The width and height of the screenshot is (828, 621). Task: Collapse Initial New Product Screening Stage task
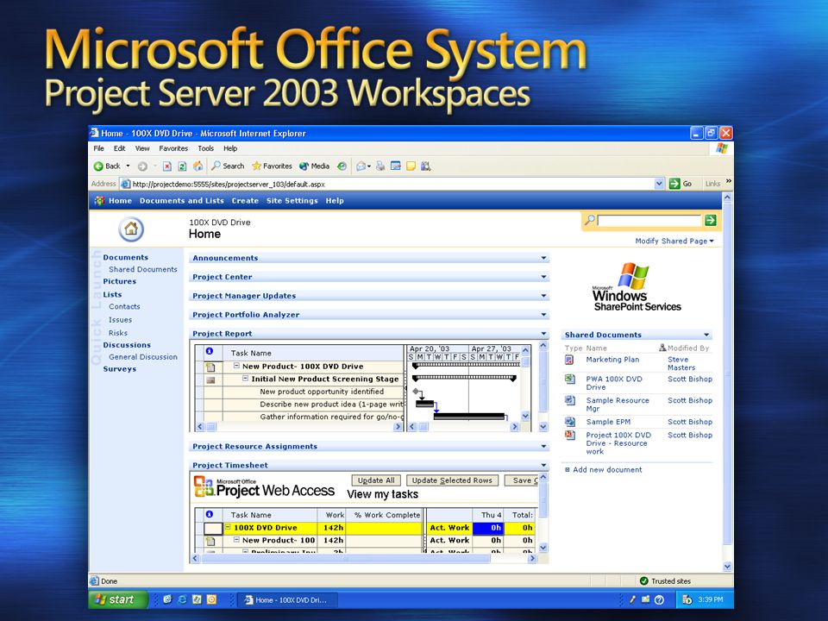click(x=246, y=378)
